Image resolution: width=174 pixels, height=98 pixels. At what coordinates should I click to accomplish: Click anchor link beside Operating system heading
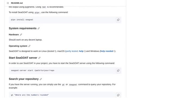pos(29,46)
